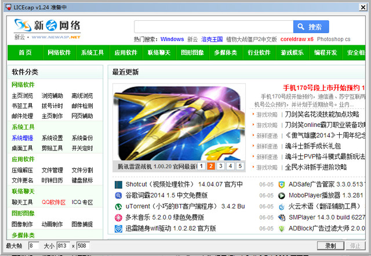The height and width of the screenshot is (256, 371).
Task: Open the 系统工具 navigation tab
Action: coord(93,53)
